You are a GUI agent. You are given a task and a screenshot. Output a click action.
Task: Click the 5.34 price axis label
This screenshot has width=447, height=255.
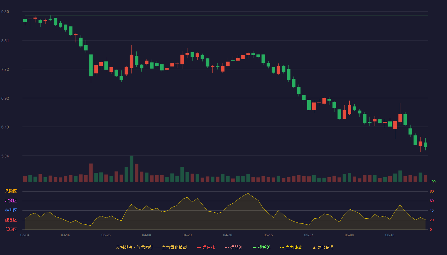tap(5, 156)
